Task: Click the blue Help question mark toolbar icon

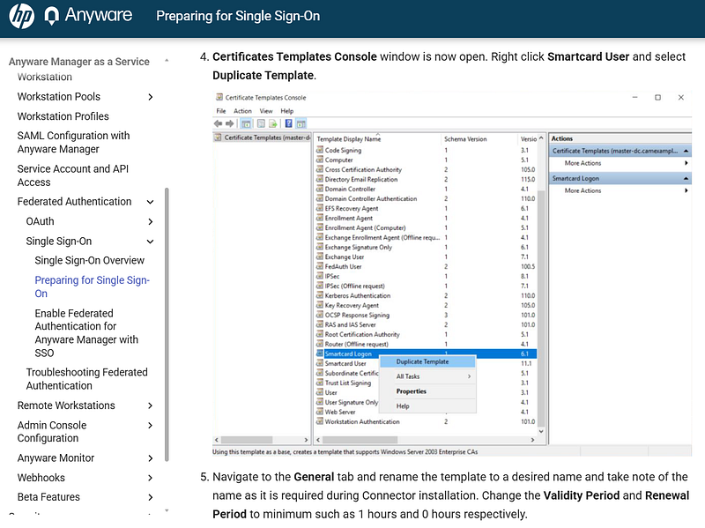Action: pyautogui.click(x=289, y=123)
